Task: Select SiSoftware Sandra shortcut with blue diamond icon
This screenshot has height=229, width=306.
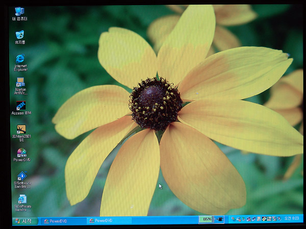Action: (x=22, y=180)
